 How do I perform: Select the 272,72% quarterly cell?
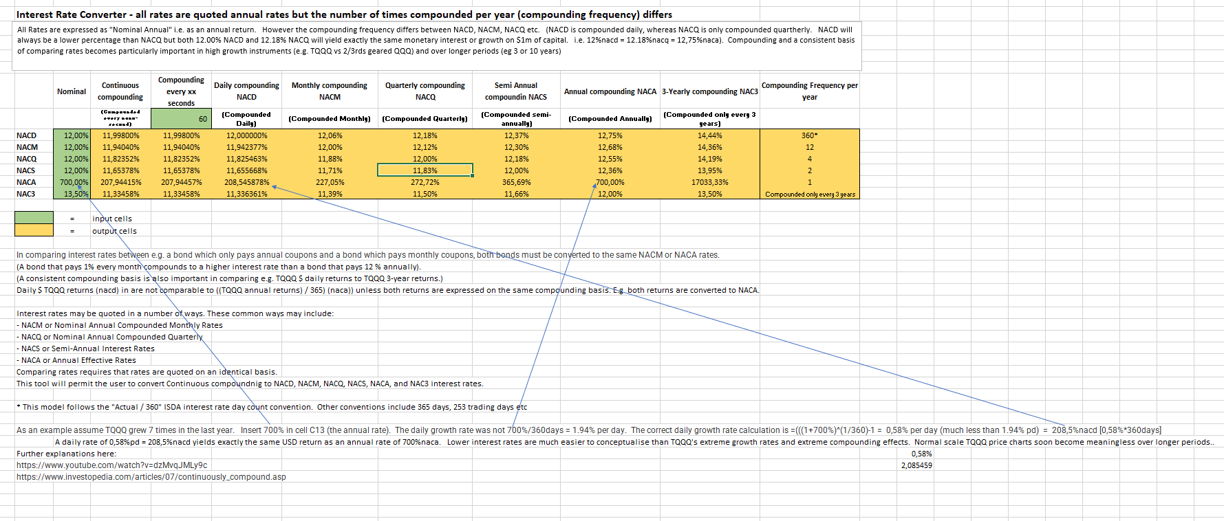425,182
